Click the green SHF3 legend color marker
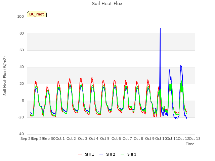The width and height of the screenshot is (215, 161). [122, 155]
